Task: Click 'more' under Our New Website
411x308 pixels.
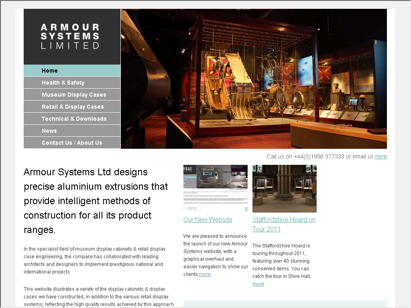Action: [204, 274]
